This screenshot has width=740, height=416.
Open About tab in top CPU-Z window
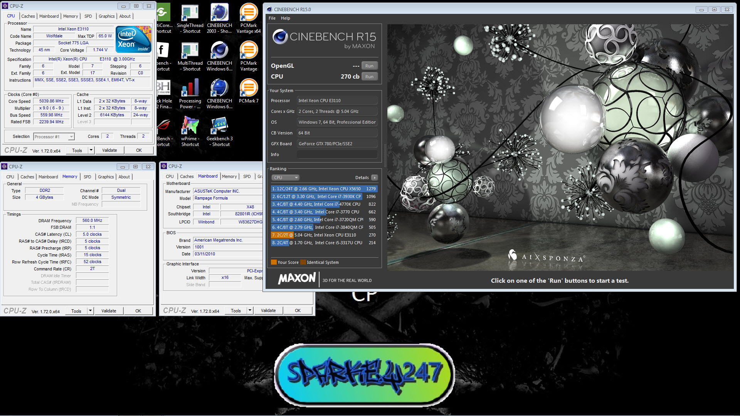(x=125, y=16)
